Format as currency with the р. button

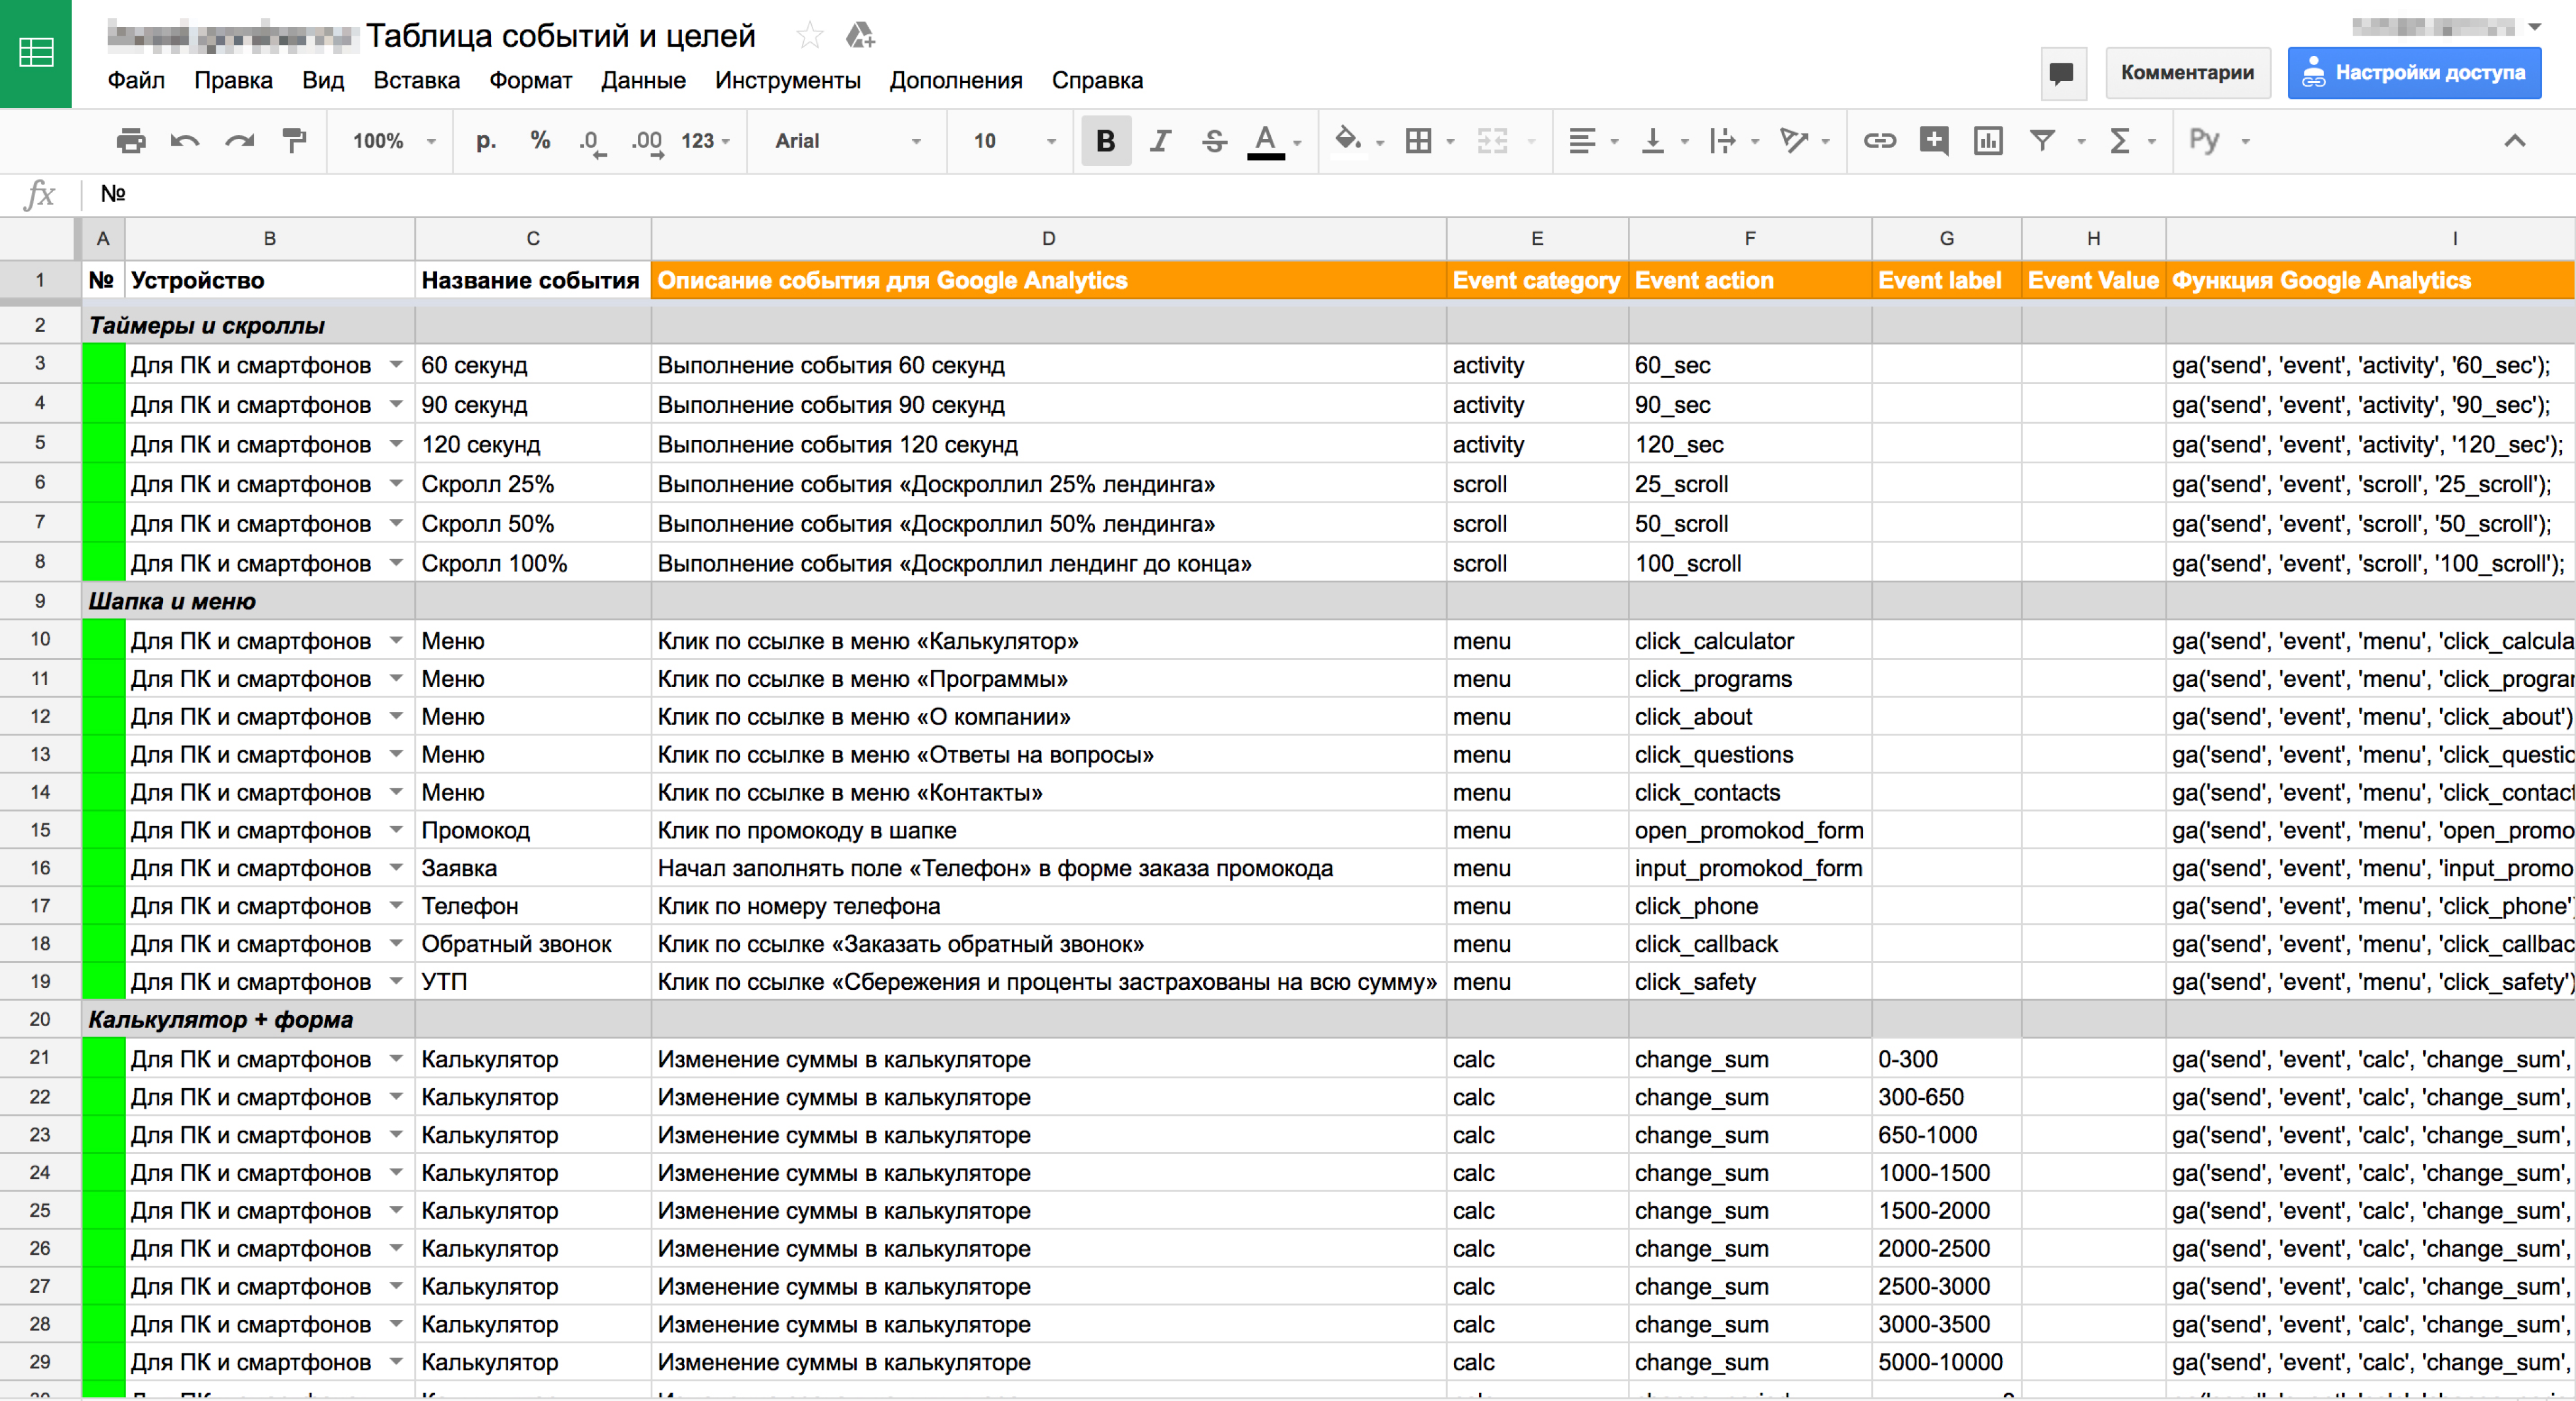486,141
